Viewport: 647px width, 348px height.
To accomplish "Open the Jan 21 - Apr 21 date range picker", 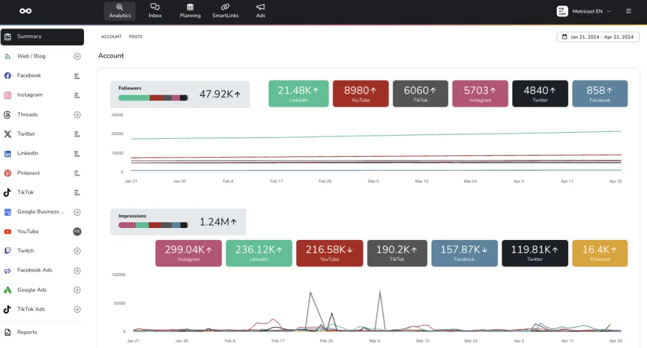I will tap(598, 37).
